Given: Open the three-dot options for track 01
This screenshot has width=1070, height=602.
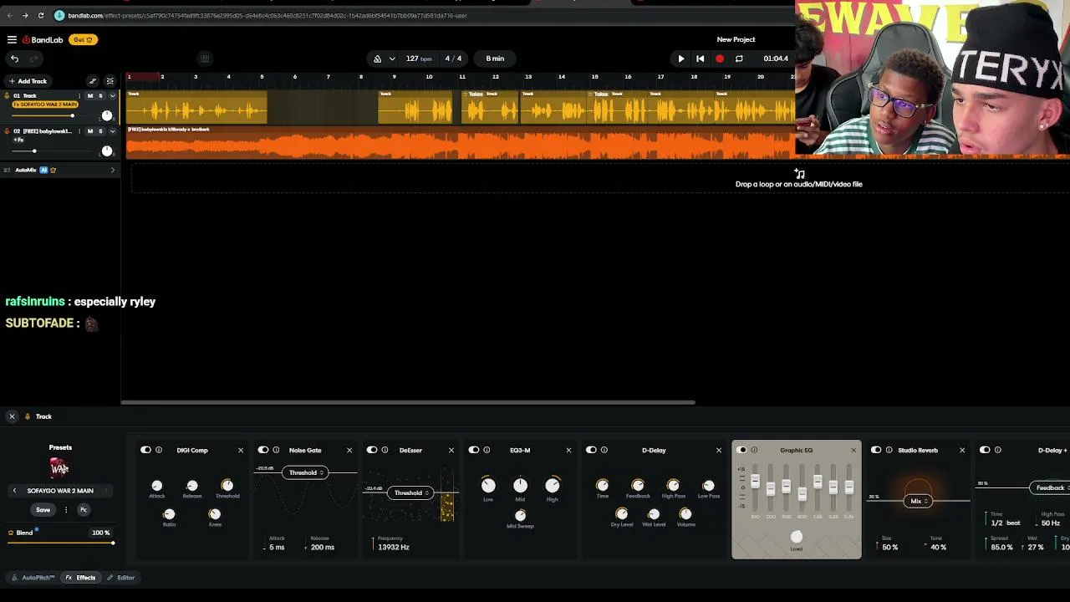Looking at the screenshot, I should coord(79,96).
